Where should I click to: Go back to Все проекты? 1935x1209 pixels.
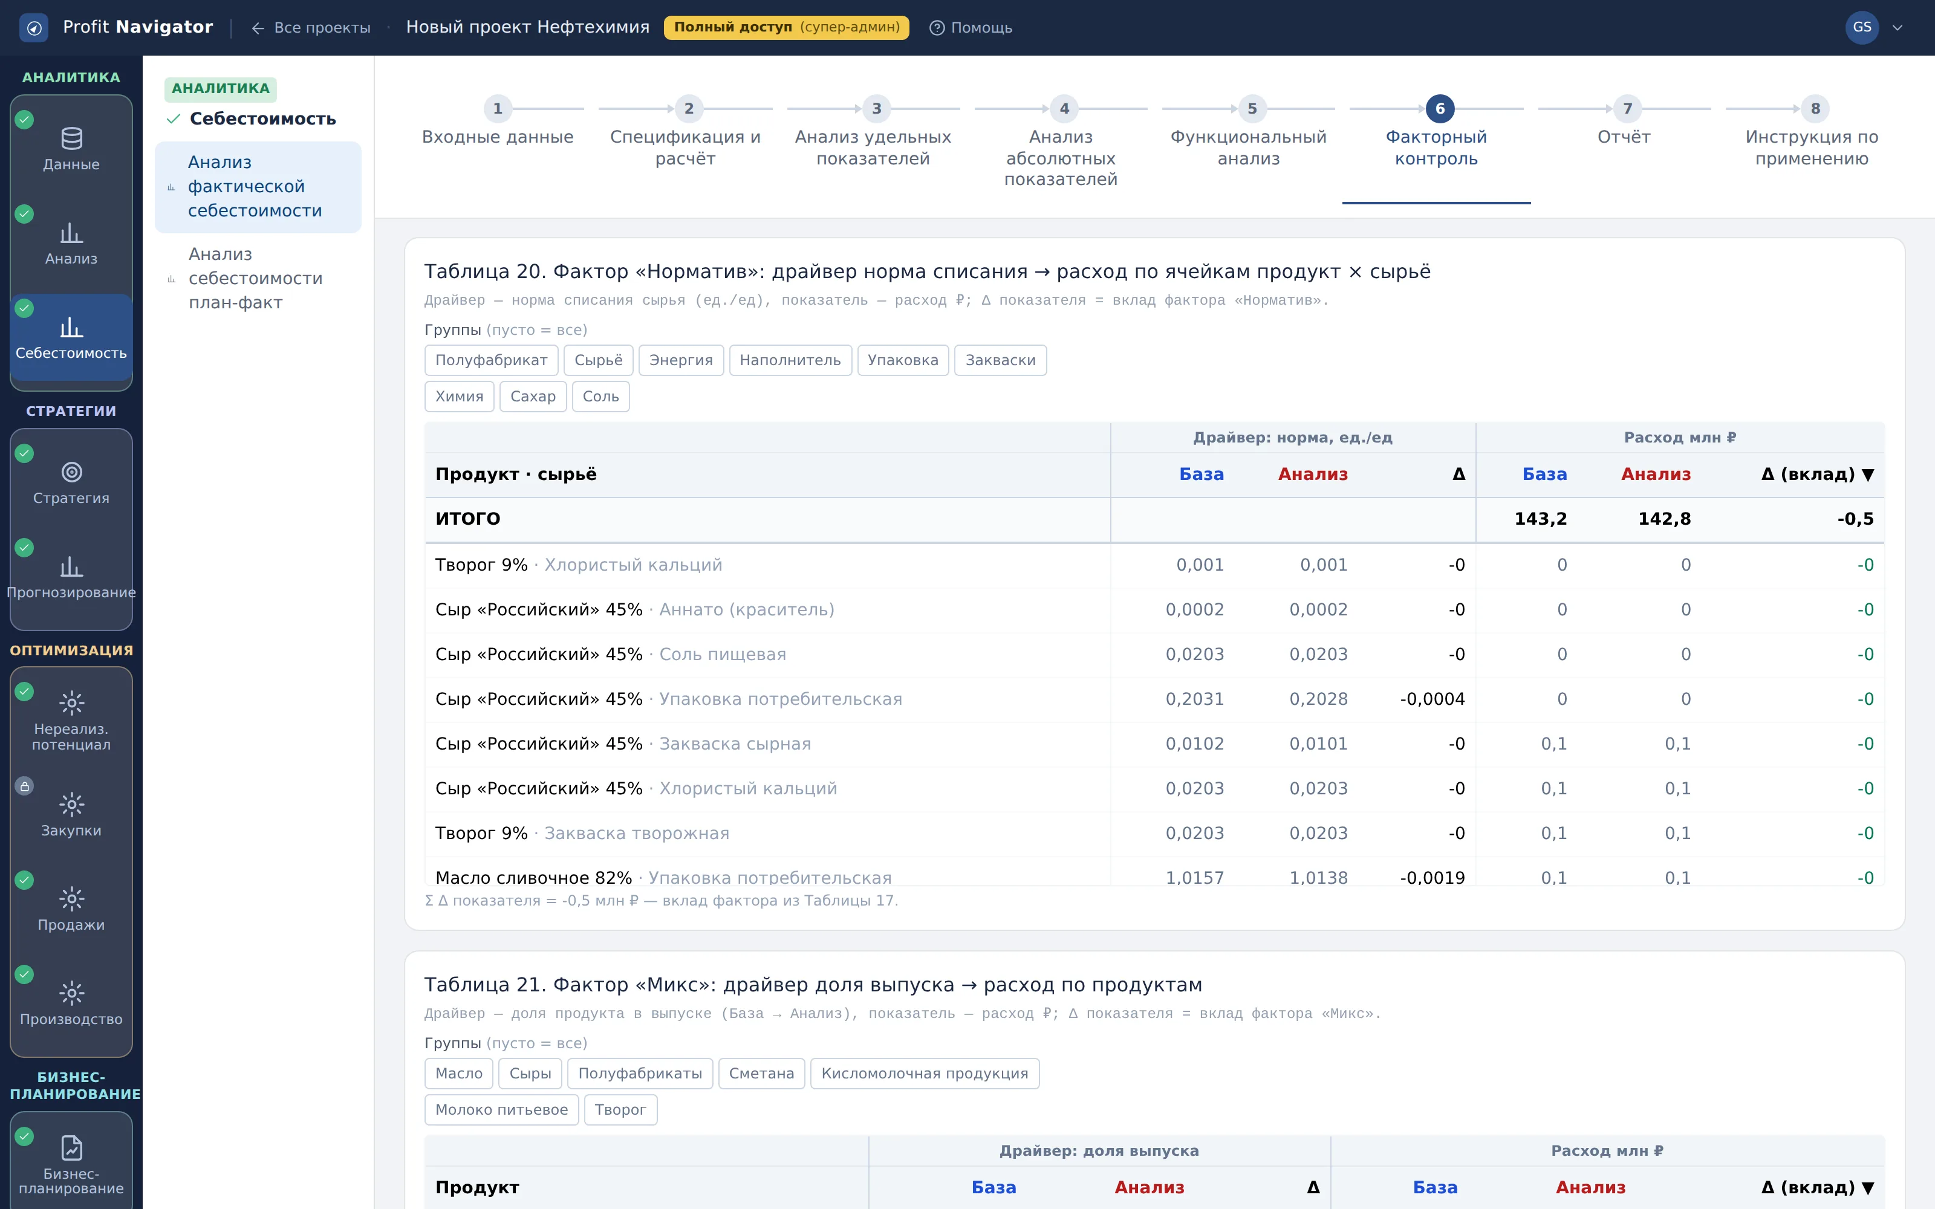(x=311, y=28)
